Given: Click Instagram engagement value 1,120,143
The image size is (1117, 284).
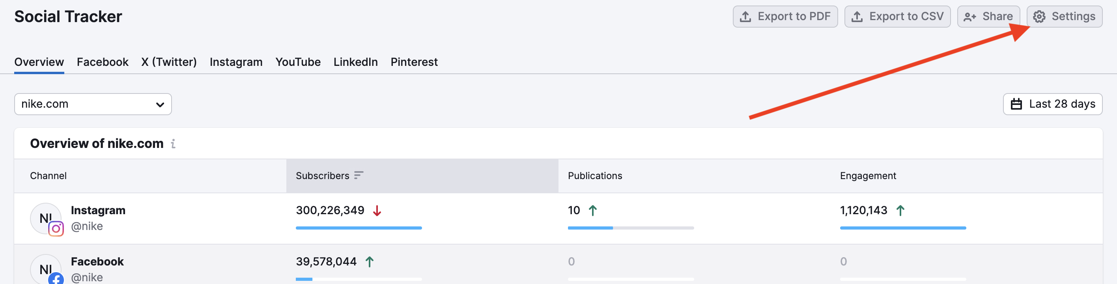Looking at the screenshot, I should pyautogui.click(x=863, y=210).
